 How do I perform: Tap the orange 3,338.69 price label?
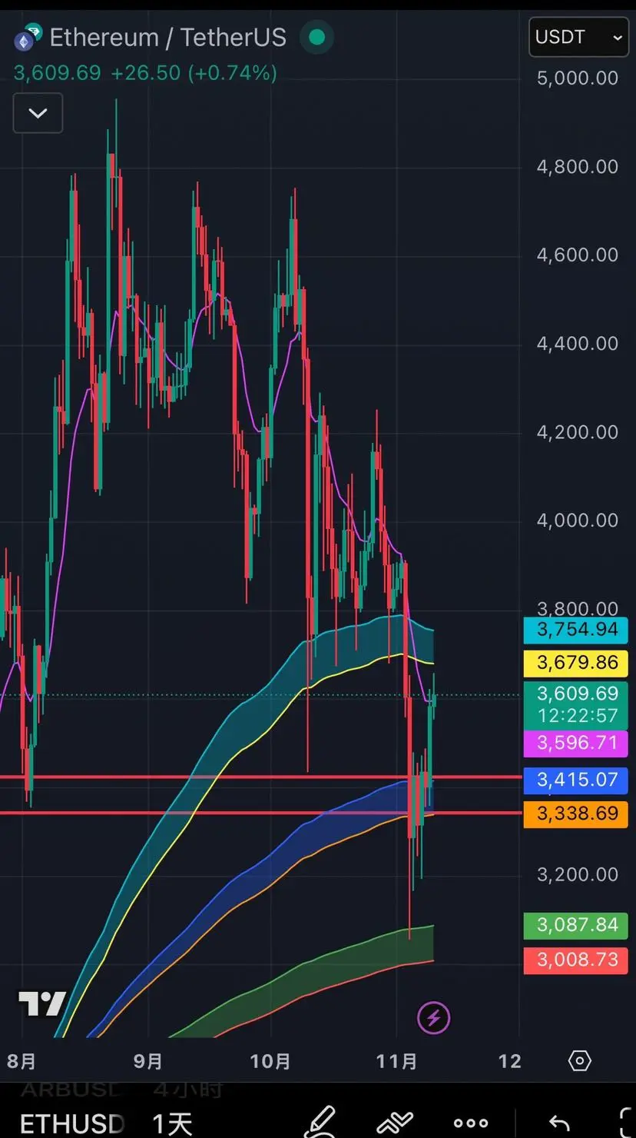pos(575,814)
